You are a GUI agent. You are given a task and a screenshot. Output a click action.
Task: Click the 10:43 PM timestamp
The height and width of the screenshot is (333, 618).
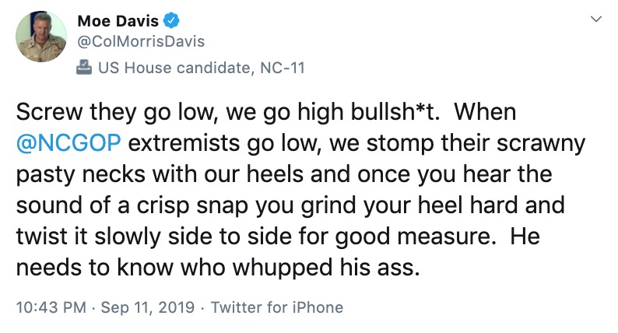(x=51, y=307)
